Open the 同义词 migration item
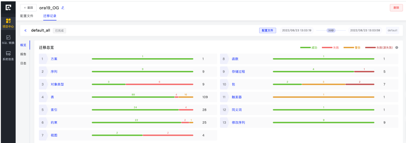The height and width of the screenshot is (143, 406). [x=237, y=110]
